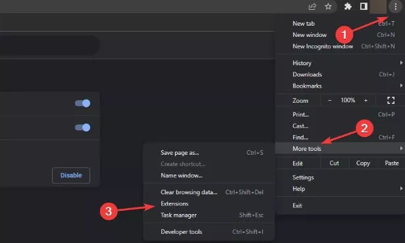Open Developer tools from submenu
This screenshot has width=405, height=243.
[x=209, y=232]
